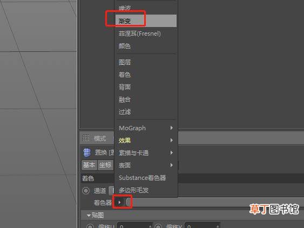Pick 融合 from the shader menu
The image size is (304, 228).
click(146, 99)
